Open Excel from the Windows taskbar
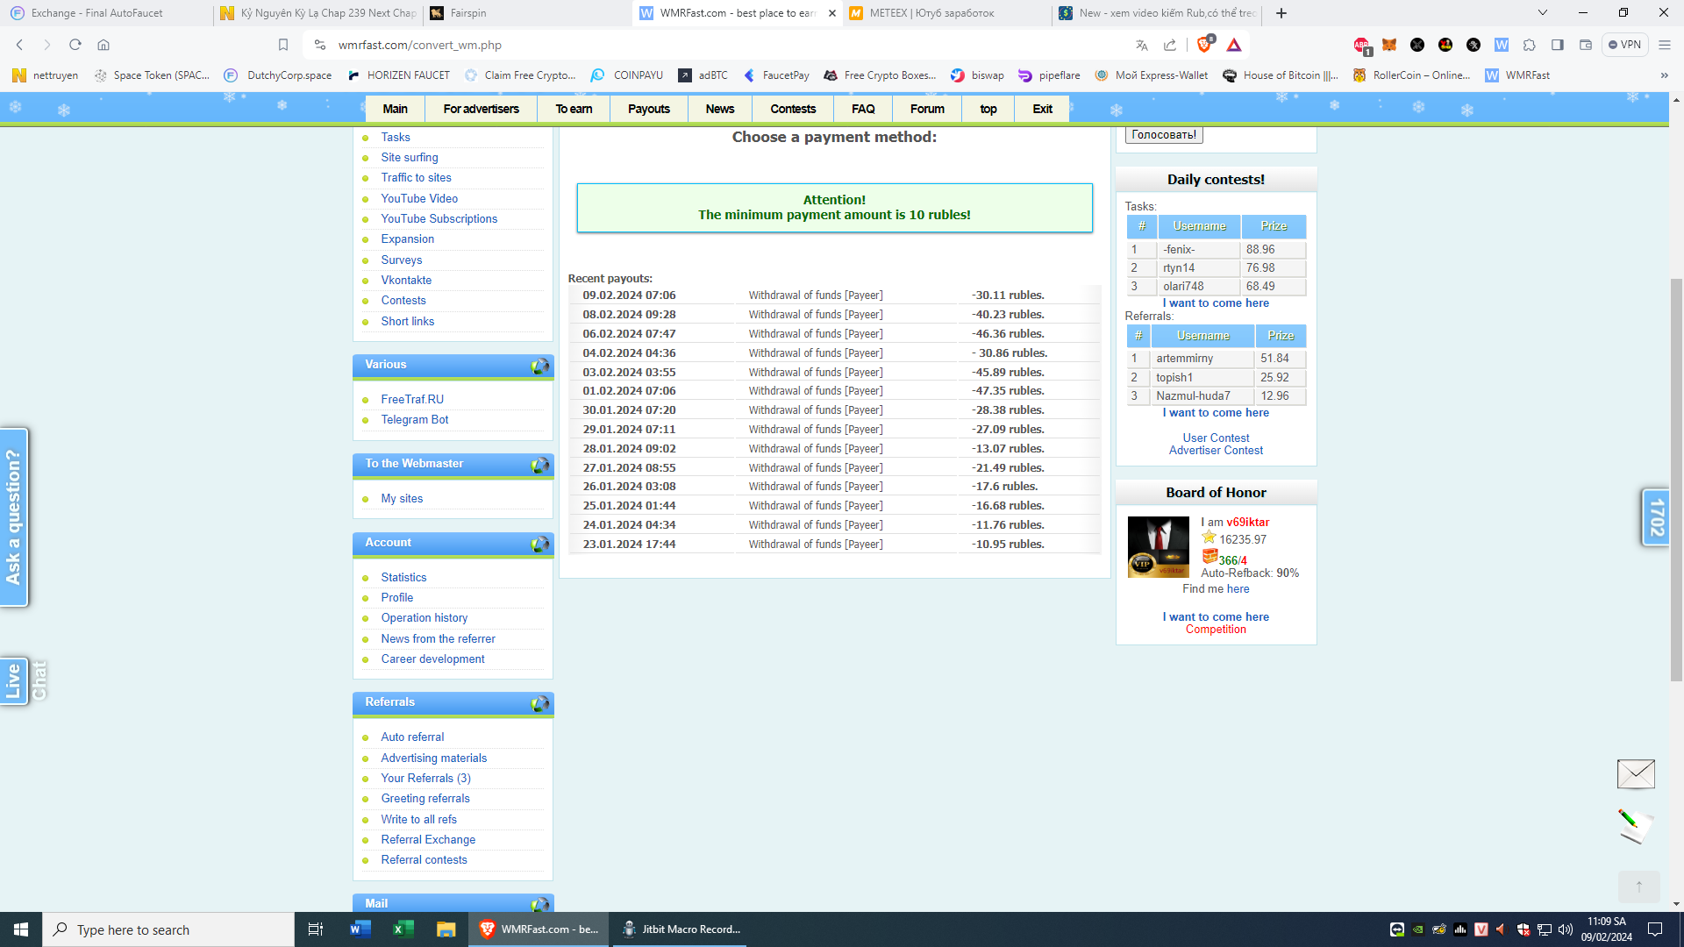The image size is (1684, 947). (403, 929)
